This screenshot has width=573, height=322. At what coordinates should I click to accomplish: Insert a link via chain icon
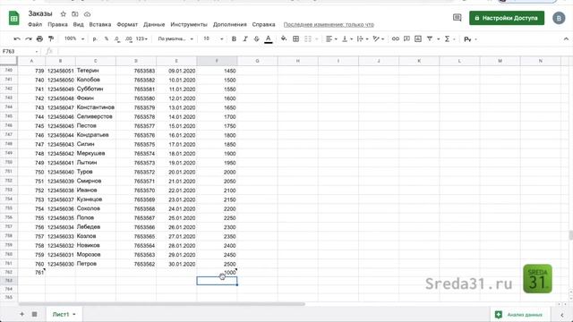point(396,38)
